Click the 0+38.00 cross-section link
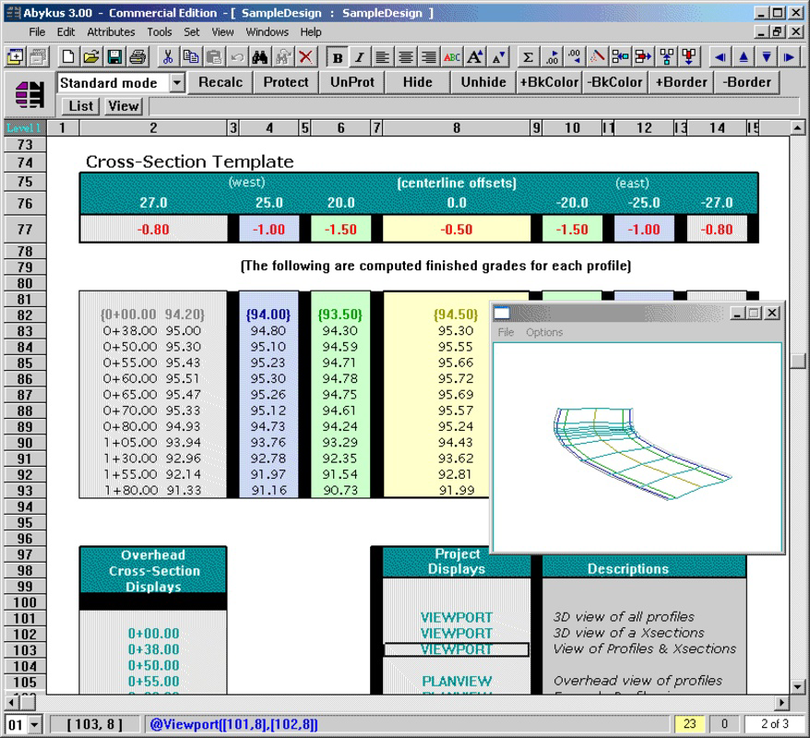 coord(153,649)
